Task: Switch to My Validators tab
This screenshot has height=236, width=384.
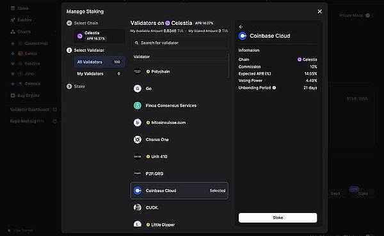Action: pyautogui.click(x=99, y=74)
